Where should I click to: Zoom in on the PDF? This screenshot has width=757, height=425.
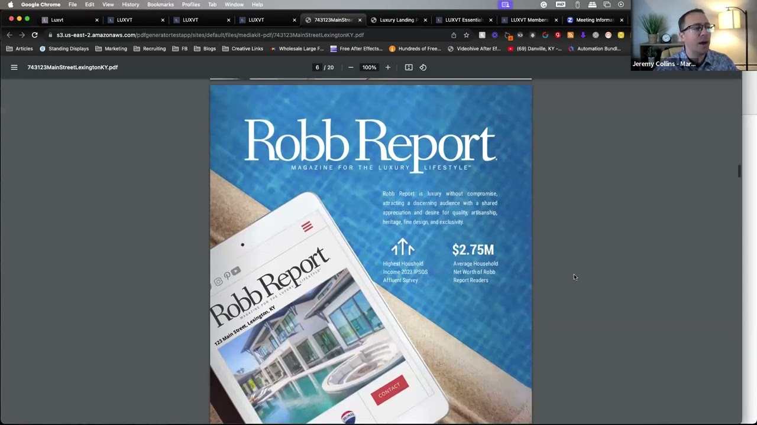coord(388,67)
